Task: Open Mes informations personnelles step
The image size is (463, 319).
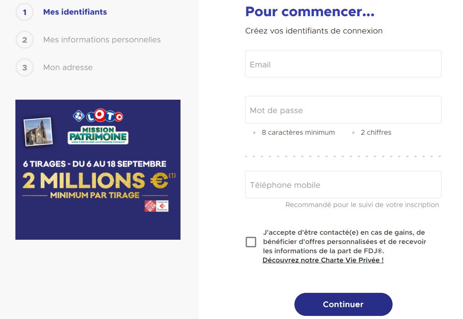Action: 102,40
